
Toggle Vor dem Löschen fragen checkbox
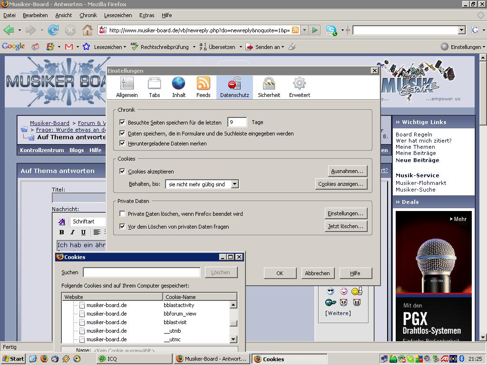122,227
